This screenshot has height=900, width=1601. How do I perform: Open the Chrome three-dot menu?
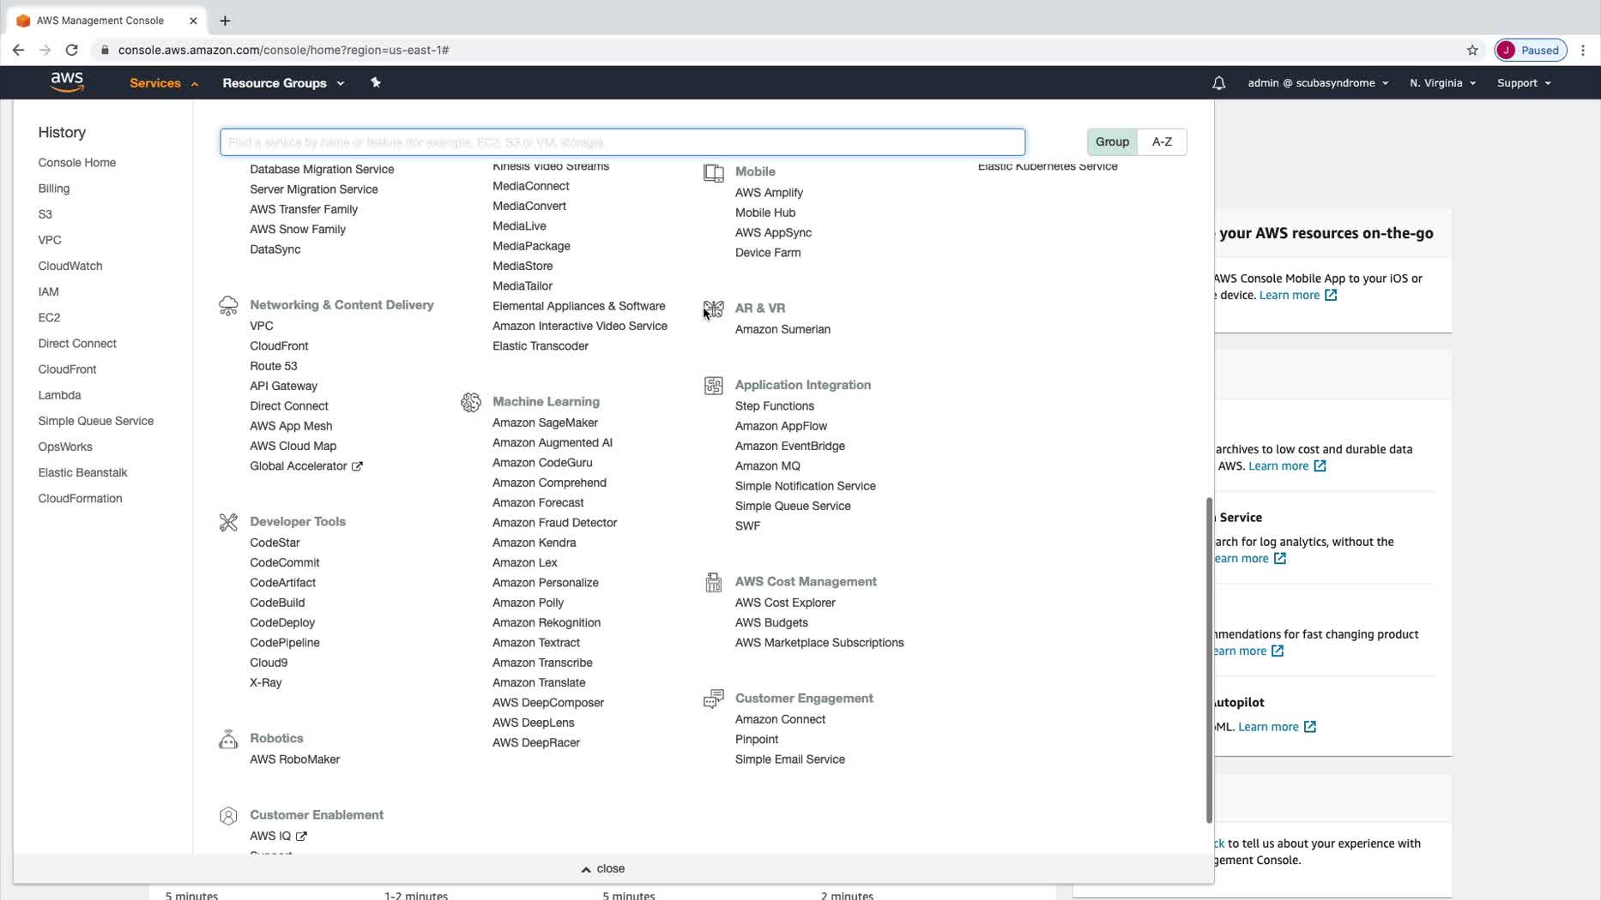[x=1583, y=50]
